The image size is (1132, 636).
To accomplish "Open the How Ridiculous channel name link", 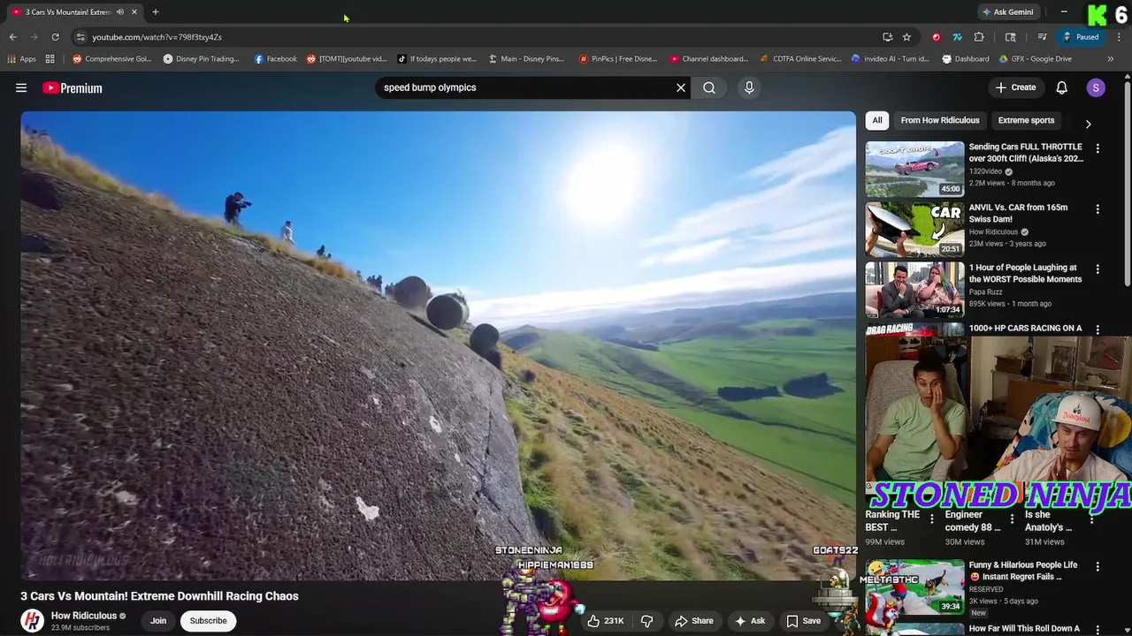I will [84, 616].
